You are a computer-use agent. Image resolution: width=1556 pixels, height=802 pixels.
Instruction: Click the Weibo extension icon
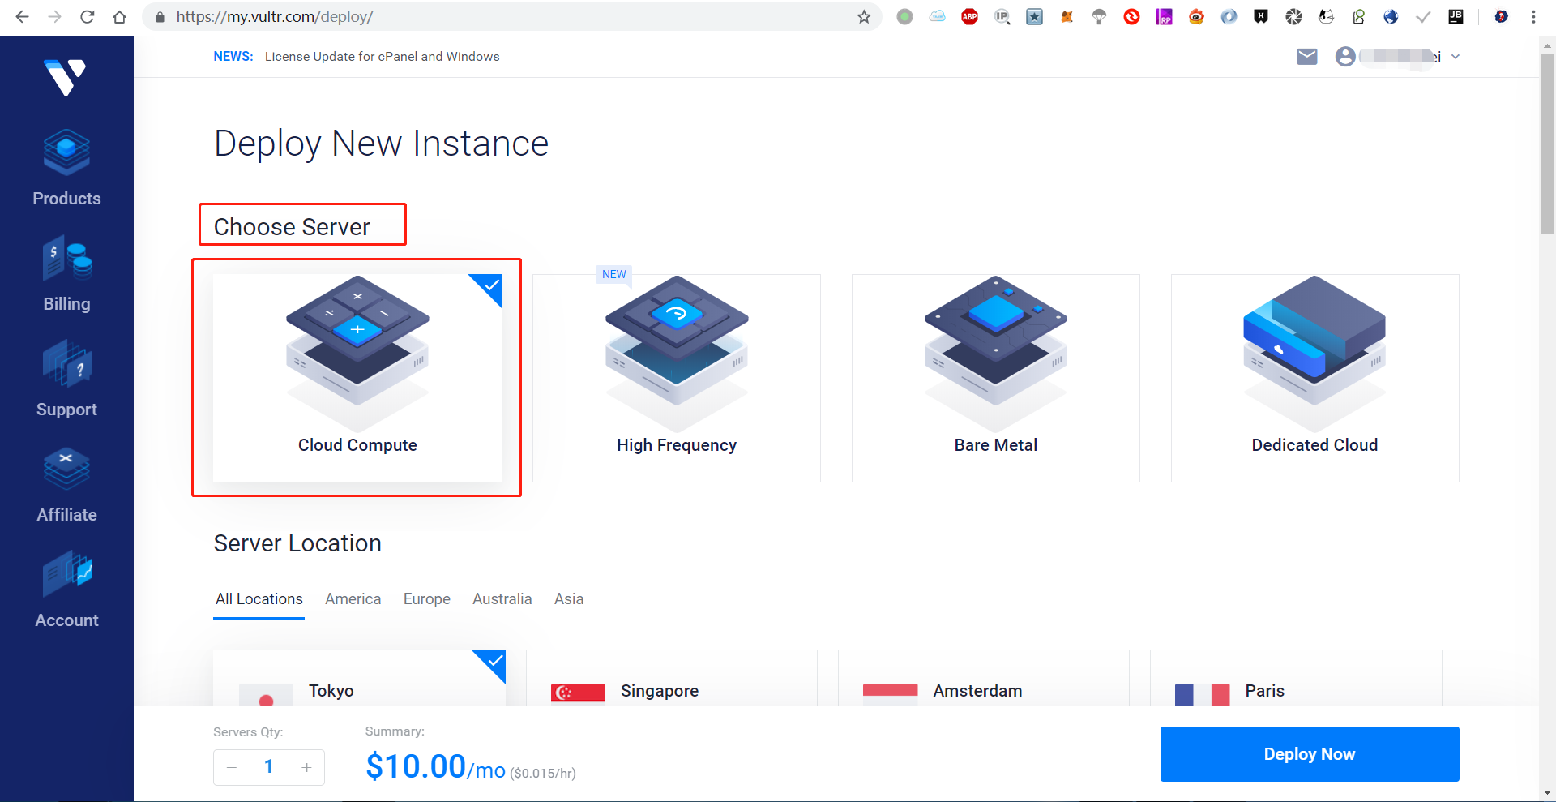tap(1196, 17)
